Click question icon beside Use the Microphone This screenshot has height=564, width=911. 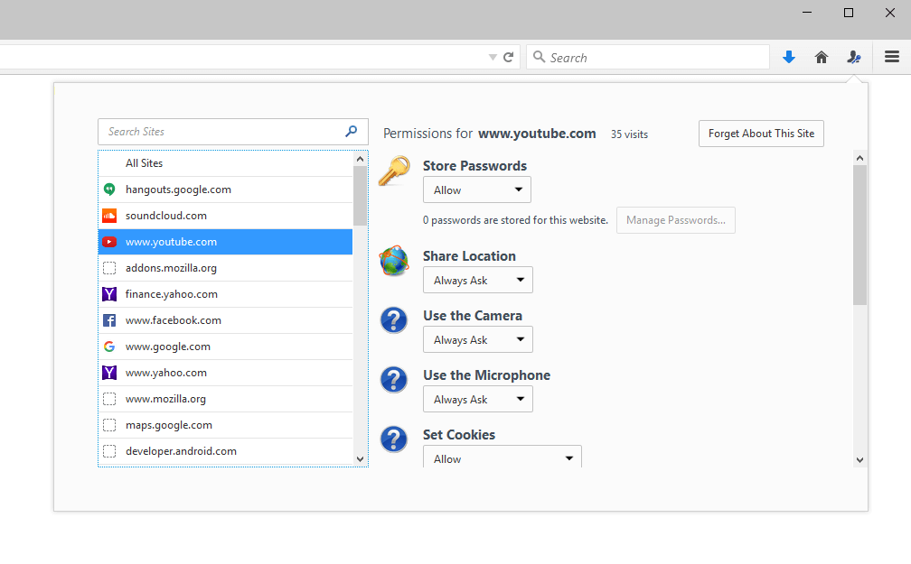[x=394, y=380]
